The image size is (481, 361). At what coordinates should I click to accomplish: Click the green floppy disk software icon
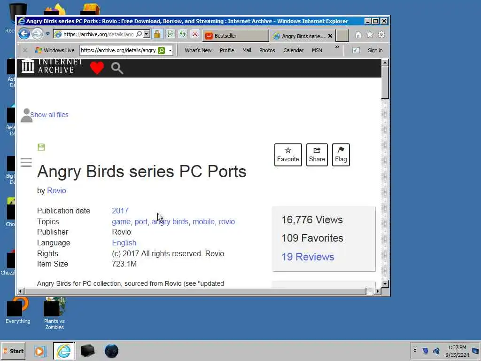(41, 147)
